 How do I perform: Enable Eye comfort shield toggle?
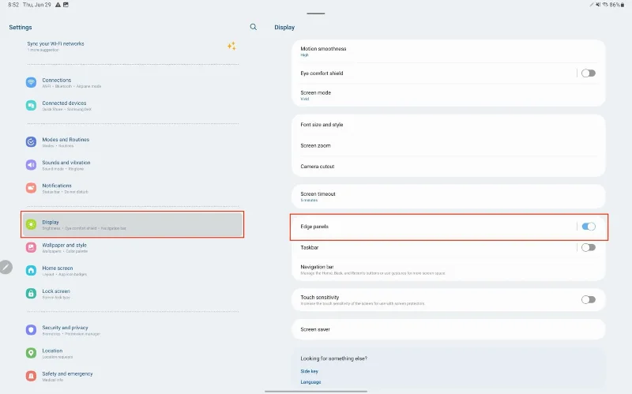(x=588, y=73)
